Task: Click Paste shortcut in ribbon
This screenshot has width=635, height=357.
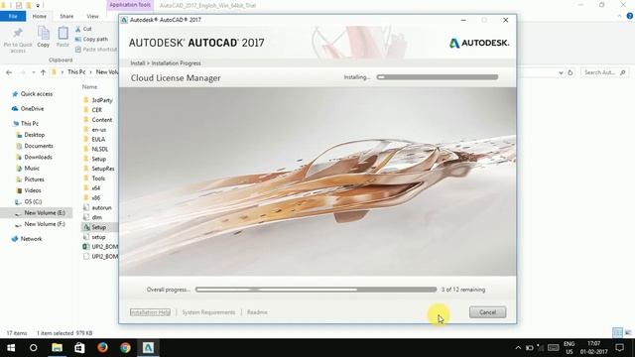Action: (96, 50)
